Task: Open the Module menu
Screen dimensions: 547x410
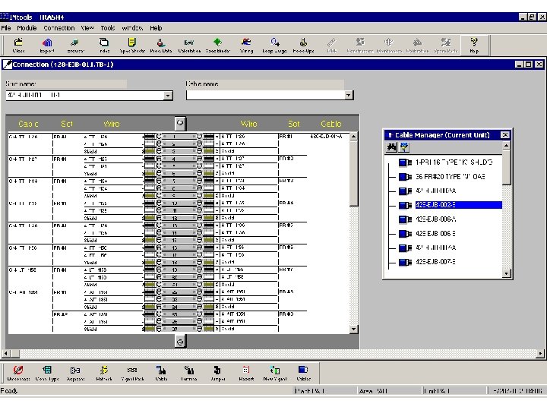Action: tap(27, 28)
